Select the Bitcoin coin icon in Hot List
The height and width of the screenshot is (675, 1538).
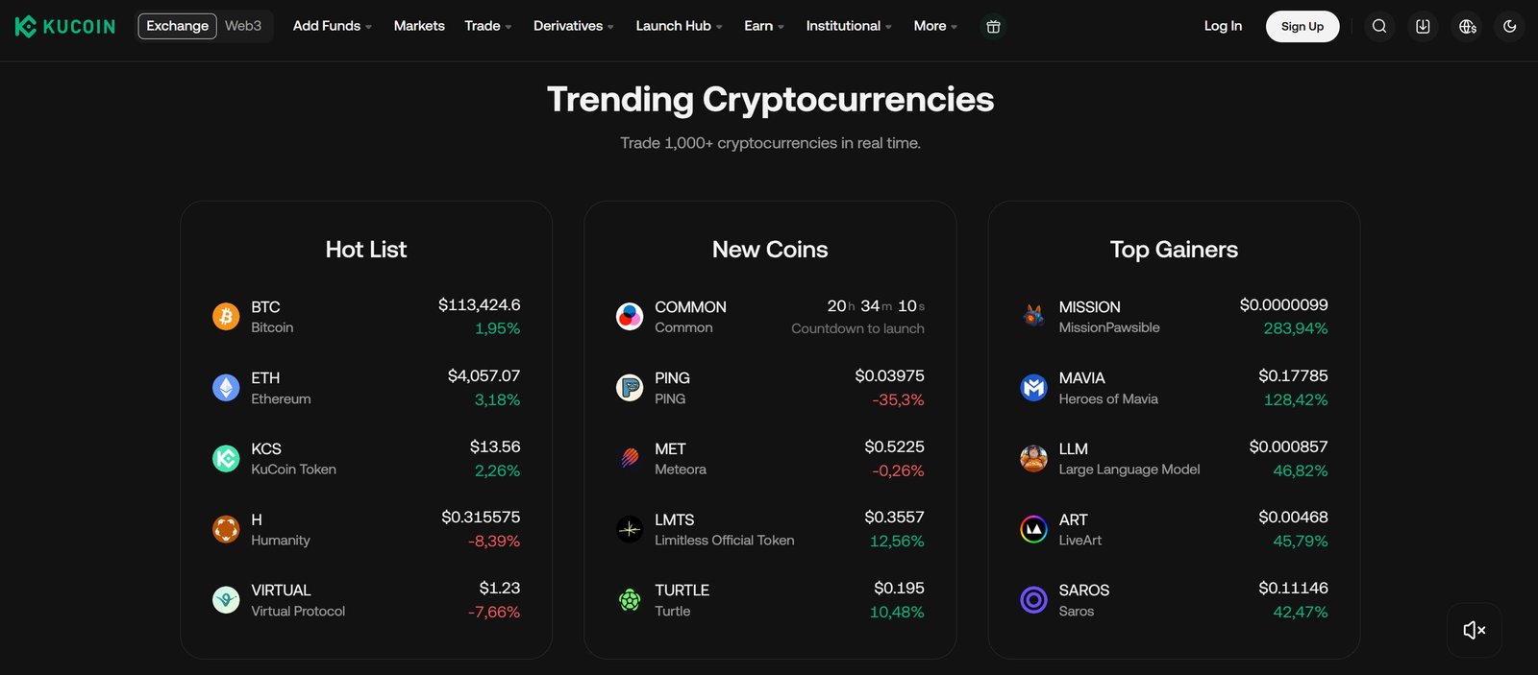(x=226, y=316)
